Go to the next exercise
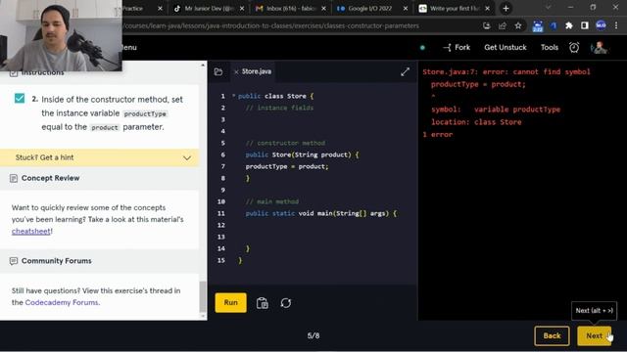Viewport: 627px width, 352px height. [595, 335]
